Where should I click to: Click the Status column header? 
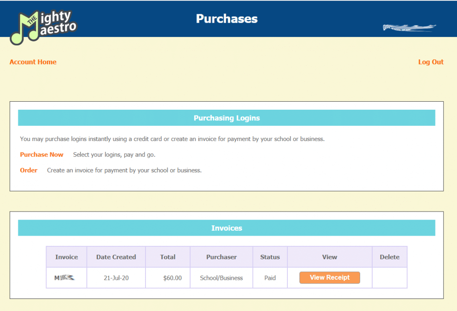(270, 257)
